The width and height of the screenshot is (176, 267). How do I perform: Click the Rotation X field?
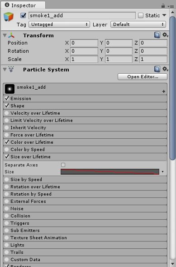(x=84, y=51)
